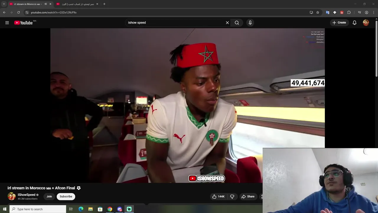The width and height of the screenshot is (378, 213).
Task: Open the media control button
Action: pyautogui.click(x=359, y=12)
